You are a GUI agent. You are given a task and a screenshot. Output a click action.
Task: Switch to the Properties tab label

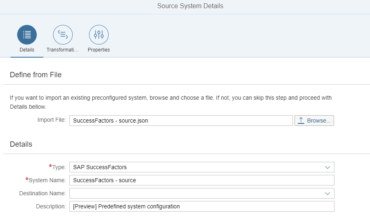pyautogui.click(x=99, y=50)
